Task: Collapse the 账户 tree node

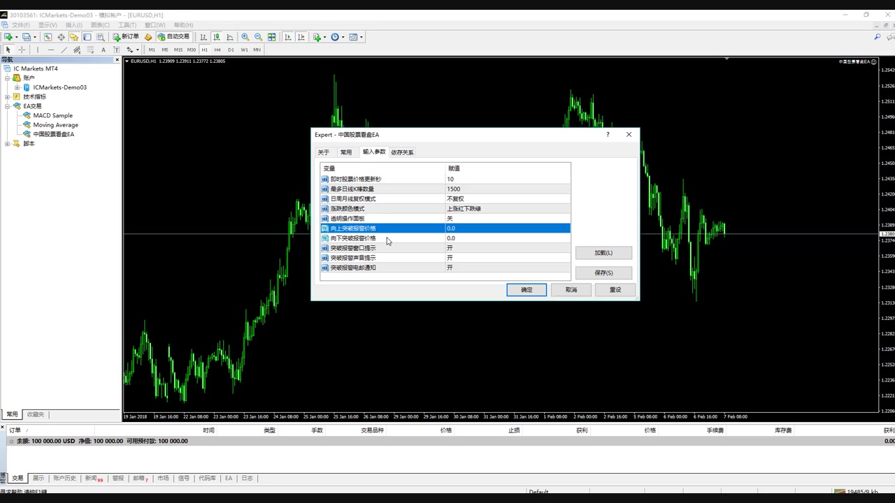Action: [8, 78]
